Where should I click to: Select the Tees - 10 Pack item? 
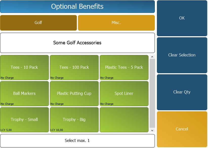coord(24,67)
